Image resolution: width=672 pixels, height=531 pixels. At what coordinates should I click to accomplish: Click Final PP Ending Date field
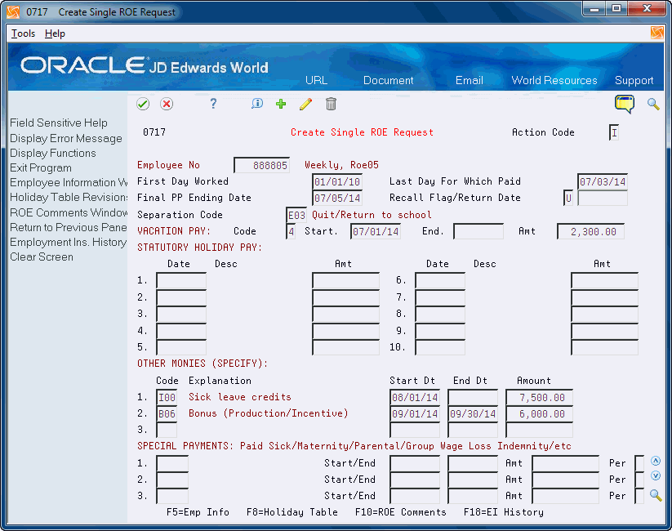tap(338, 199)
